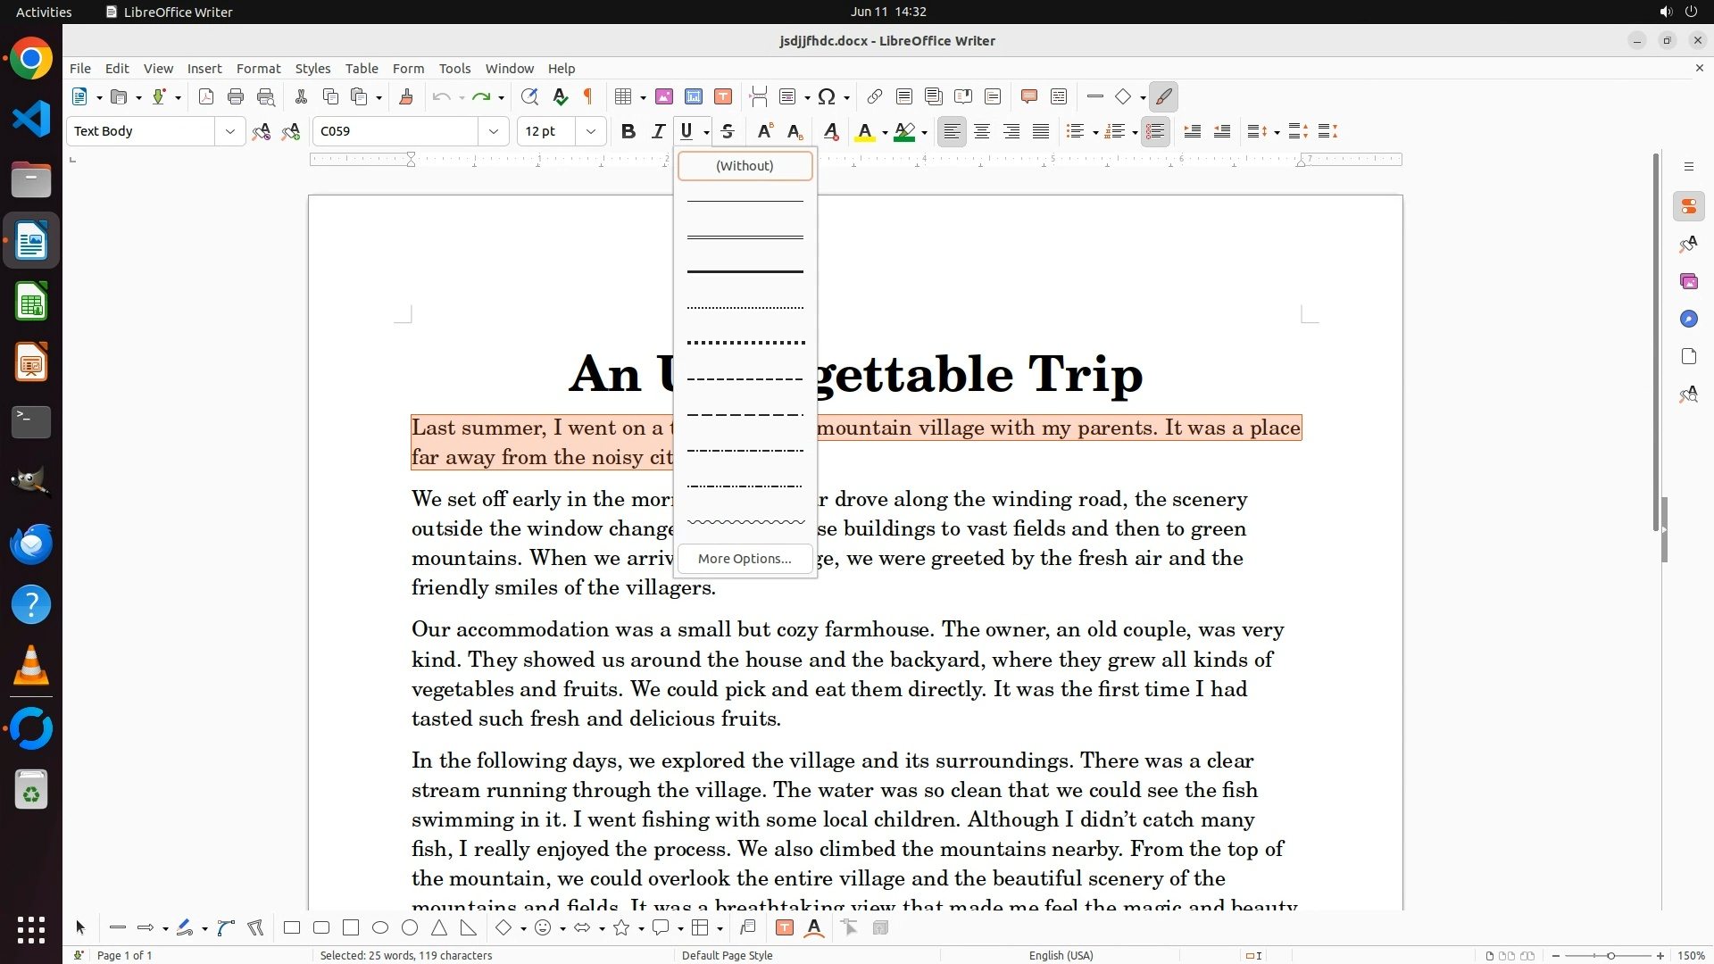Toggle Bold formatting on selection

coord(628,132)
